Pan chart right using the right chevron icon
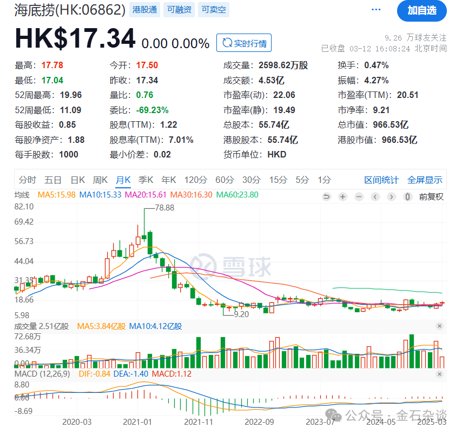This screenshot has height=434, width=462. click(391, 196)
